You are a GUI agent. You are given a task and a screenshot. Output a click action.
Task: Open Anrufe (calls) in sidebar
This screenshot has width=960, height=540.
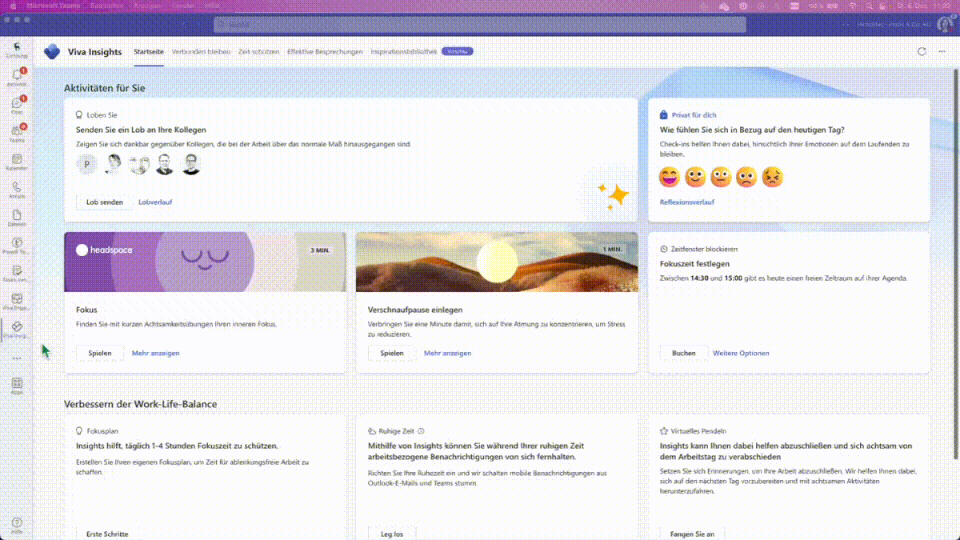(x=17, y=189)
